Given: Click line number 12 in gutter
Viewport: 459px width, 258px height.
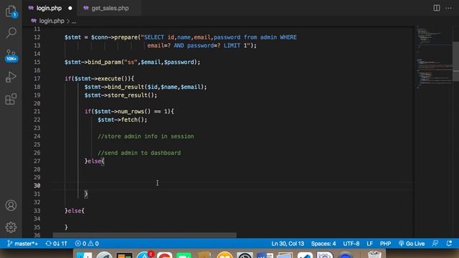Looking at the screenshot, I should pos(37,37).
